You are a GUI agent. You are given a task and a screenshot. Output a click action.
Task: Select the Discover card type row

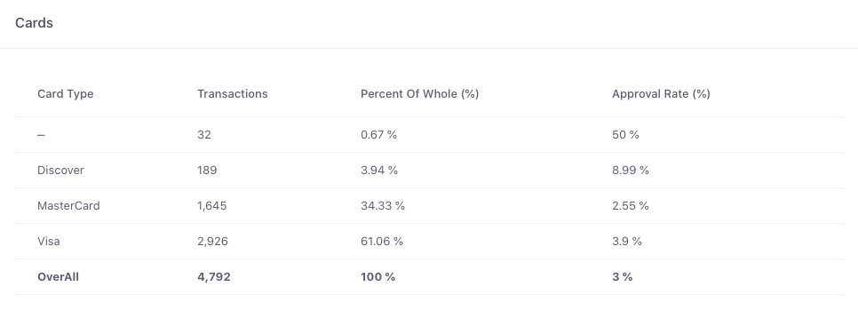pos(429,171)
